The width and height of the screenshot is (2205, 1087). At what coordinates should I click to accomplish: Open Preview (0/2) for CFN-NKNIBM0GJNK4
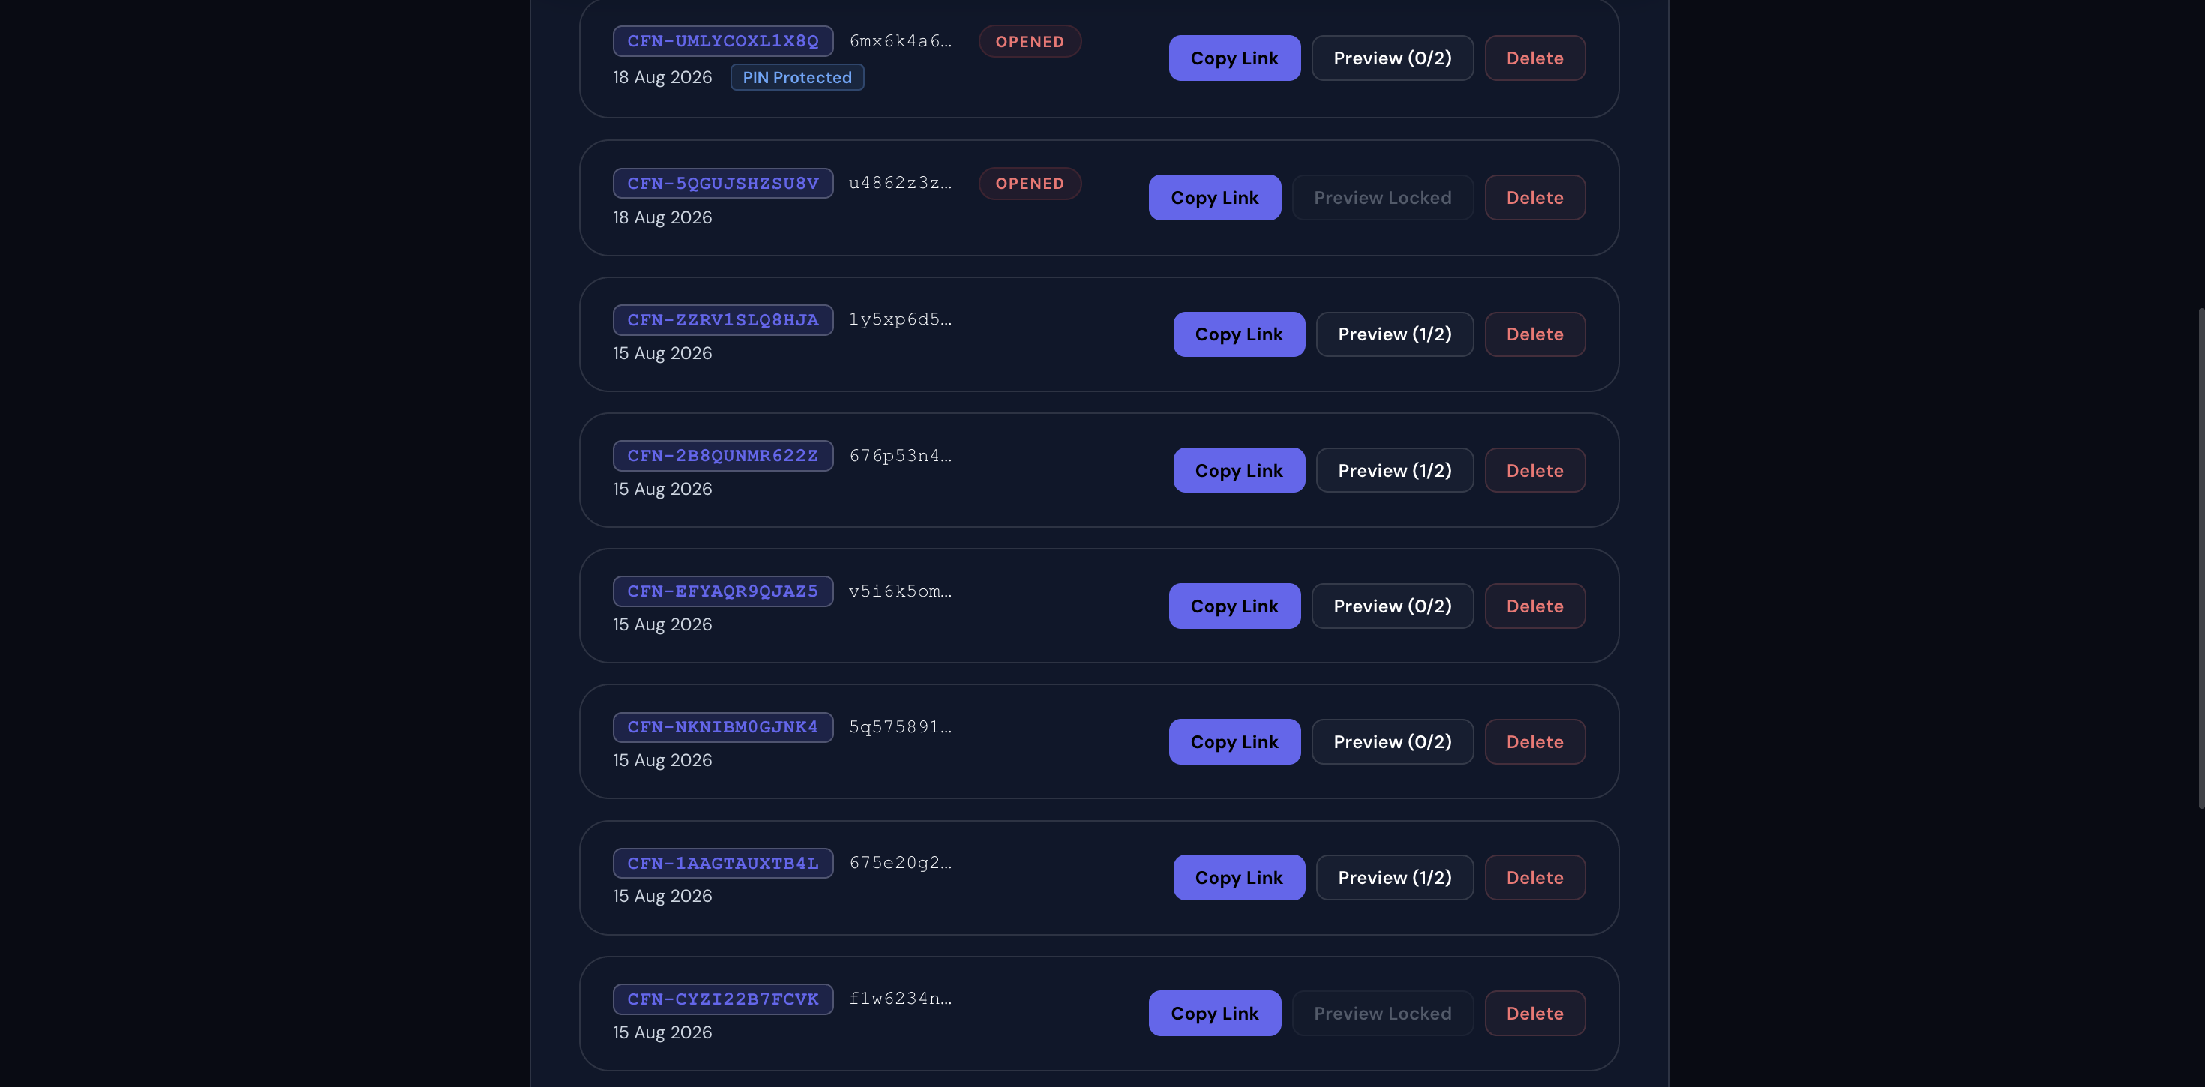pos(1392,742)
